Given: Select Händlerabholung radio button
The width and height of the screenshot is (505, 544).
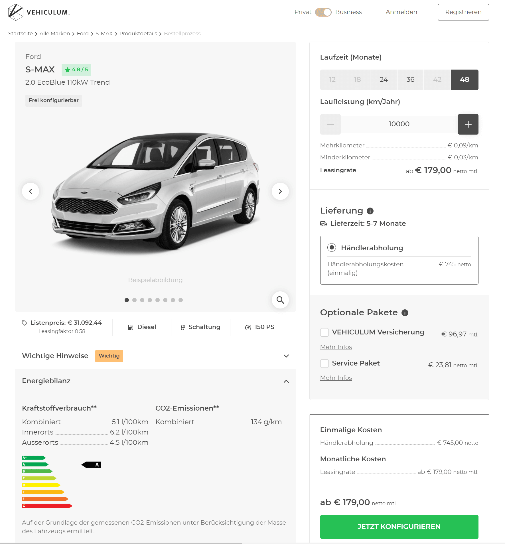Looking at the screenshot, I should [x=332, y=247].
